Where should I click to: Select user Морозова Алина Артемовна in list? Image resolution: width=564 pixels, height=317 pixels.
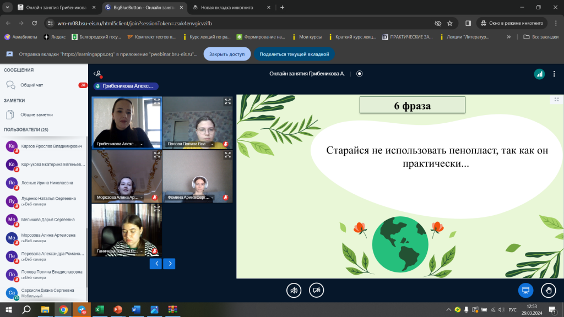[x=44, y=238]
